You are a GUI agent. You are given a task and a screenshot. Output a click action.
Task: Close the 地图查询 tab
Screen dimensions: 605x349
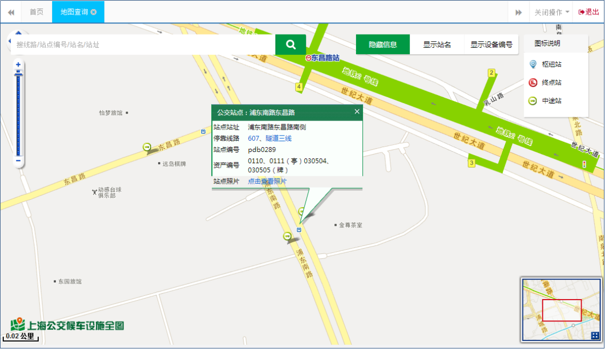click(93, 12)
